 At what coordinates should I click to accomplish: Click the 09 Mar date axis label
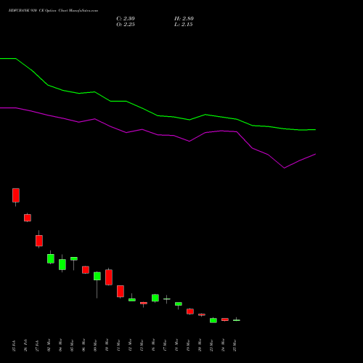[95, 345]
